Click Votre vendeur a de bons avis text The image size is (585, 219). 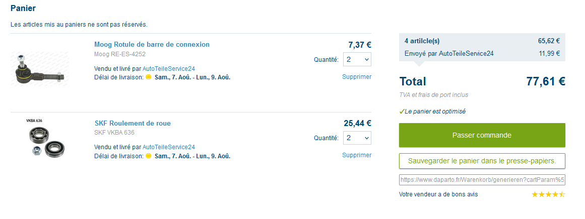[438, 194]
